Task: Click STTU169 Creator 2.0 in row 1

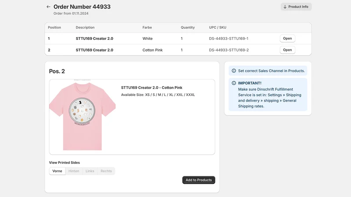Action: (94, 39)
